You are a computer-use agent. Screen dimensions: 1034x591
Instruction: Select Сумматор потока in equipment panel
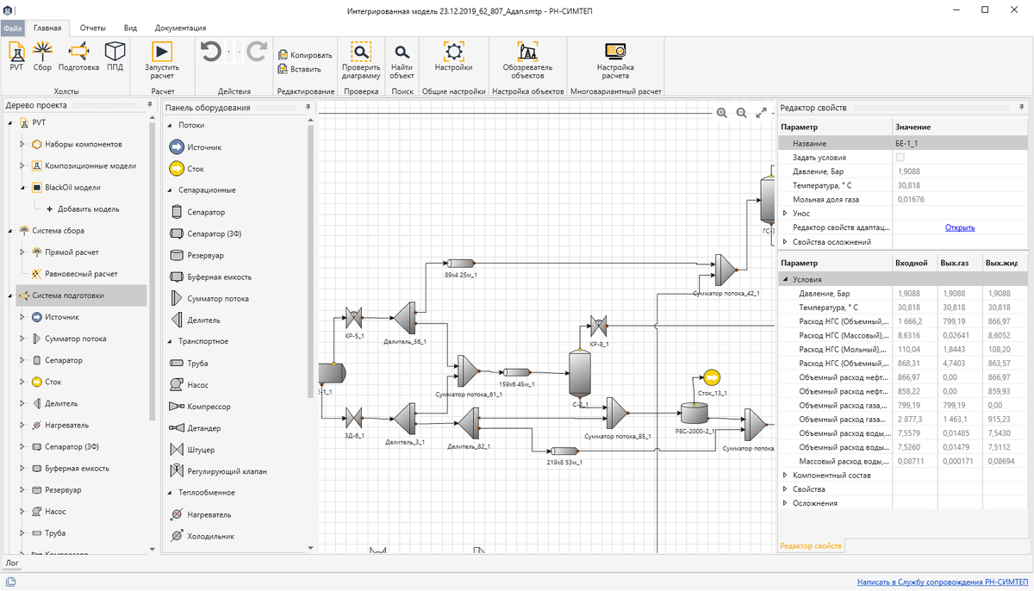click(x=209, y=299)
